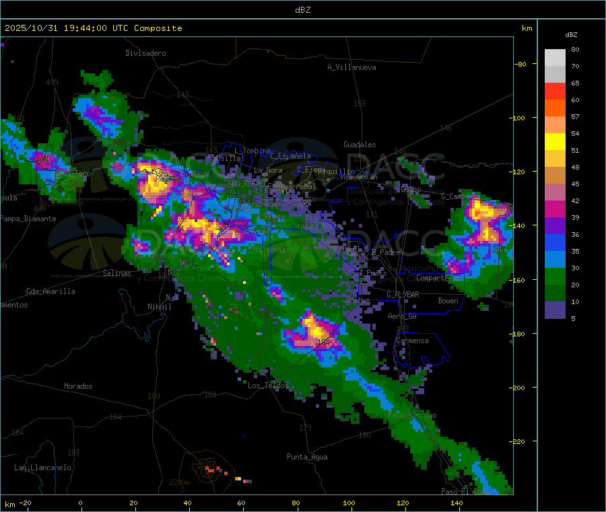
Task: Click the 0 km horizontal axis label
Action: (x=80, y=503)
